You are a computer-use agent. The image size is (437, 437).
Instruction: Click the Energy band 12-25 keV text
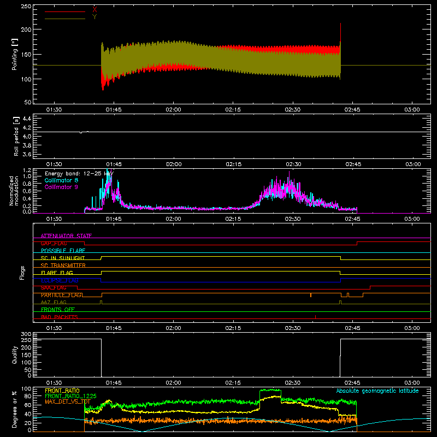(x=79, y=174)
